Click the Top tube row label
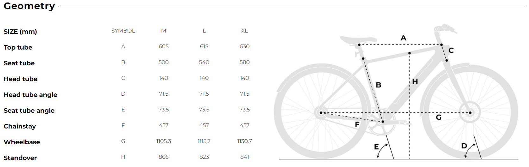Screen dimensions: 529x167 point(18,47)
